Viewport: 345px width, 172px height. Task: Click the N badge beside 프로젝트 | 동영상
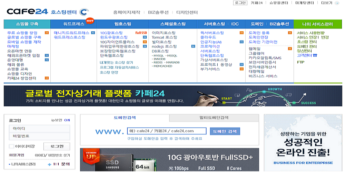[241, 65]
